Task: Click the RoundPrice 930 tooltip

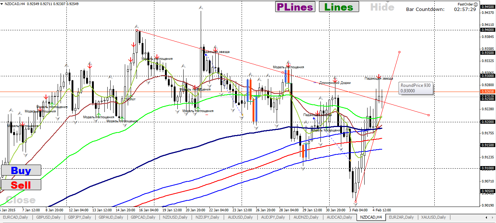Action: [x=415, y=88]
